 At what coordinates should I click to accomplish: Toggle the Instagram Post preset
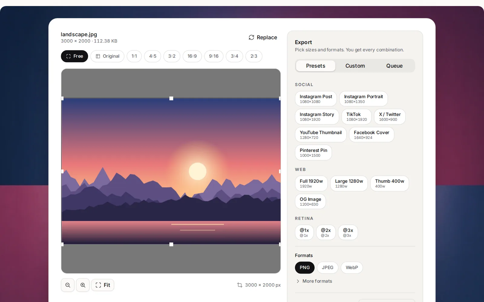point(316,99)
